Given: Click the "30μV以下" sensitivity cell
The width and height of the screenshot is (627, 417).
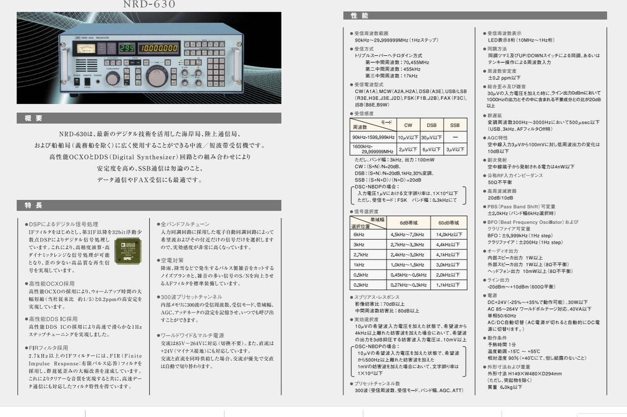Looking at the screenshot, I should pyautogui.click(x=431, y=138).
